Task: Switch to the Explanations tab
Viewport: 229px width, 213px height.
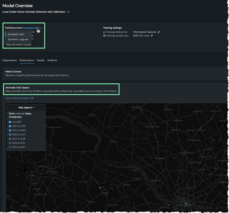Action: [9, 60]
